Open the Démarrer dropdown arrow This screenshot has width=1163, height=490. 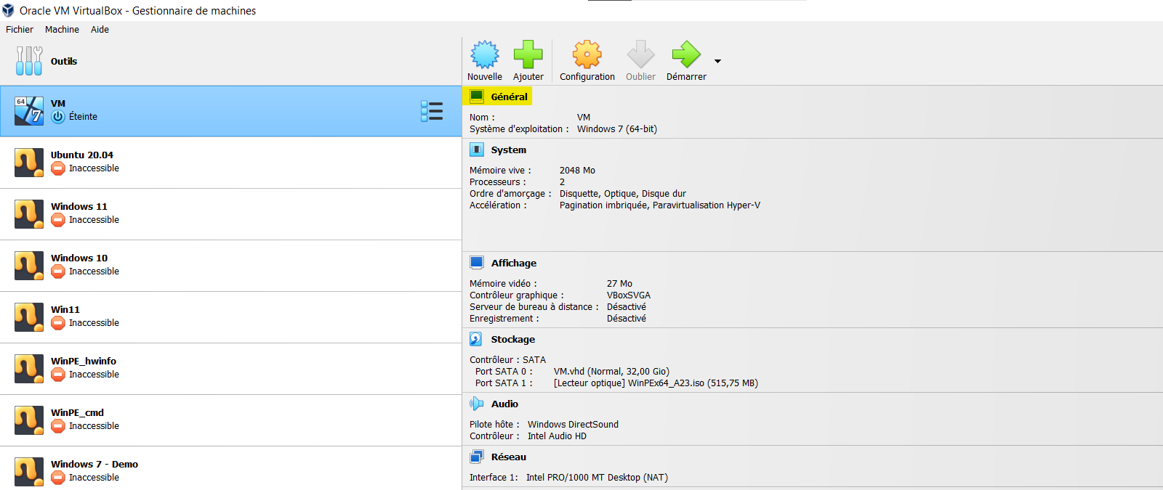[x=718, y=62]
